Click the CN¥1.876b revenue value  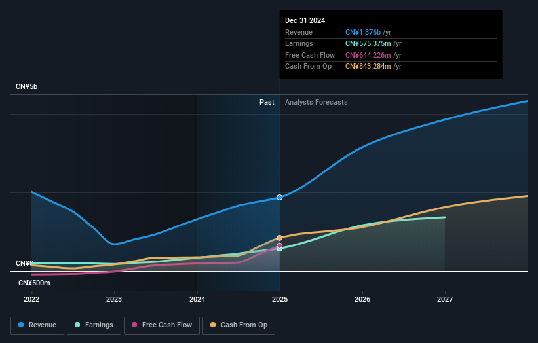pyautogui.click(x=363, y=32)
